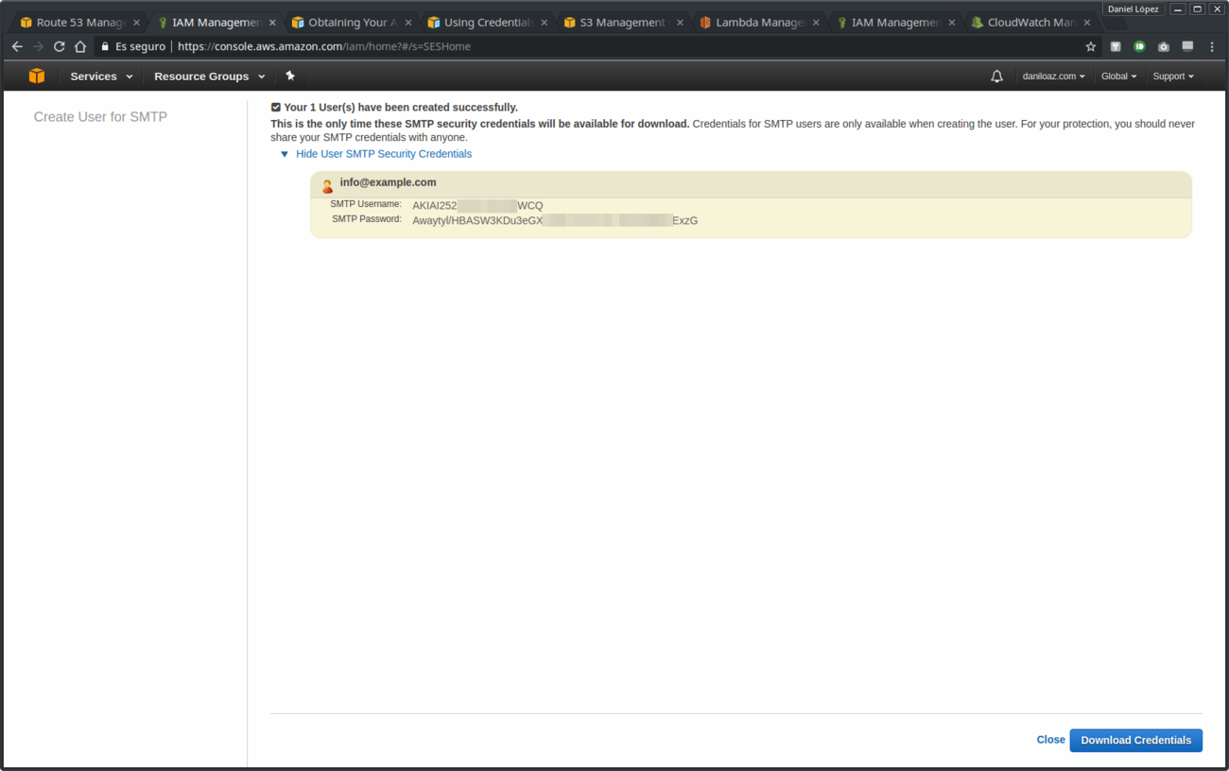Click the browser back arrow
This screenshot has height=771, width=1229.
point(16,45)
